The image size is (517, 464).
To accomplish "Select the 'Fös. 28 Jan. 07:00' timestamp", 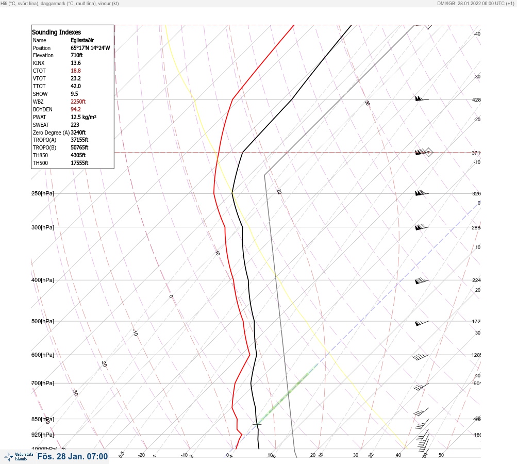I will click(73, 456).
